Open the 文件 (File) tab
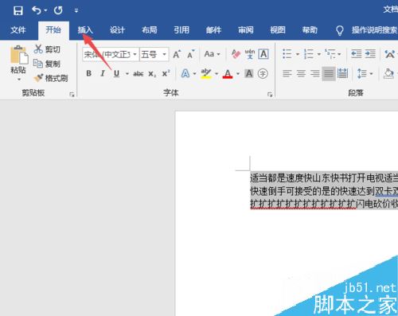The width and height of the screenshot is (398, 316). pyautogui.click(x=18, y=30)
